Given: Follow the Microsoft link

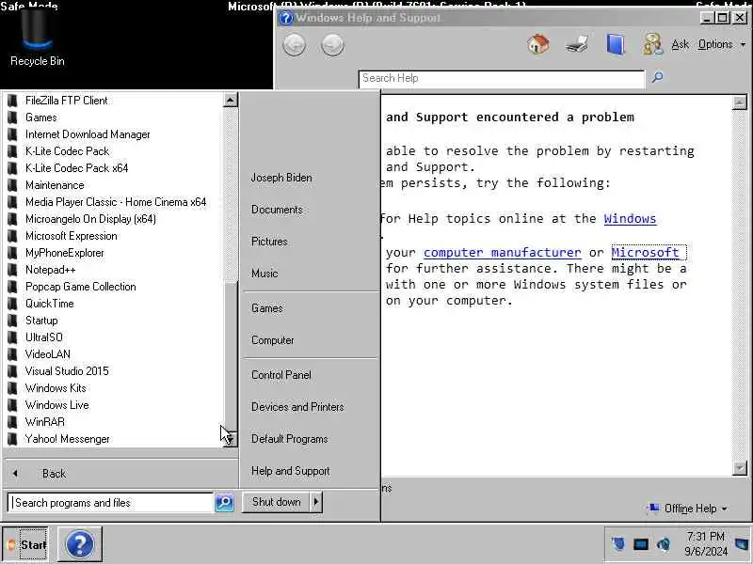Looking at the screenshot, I should (x=645, y=252).
